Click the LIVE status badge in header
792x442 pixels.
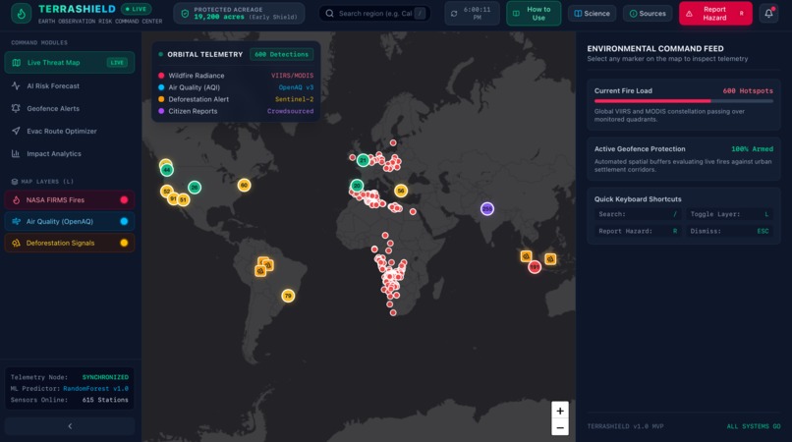[x=136, y=9]
